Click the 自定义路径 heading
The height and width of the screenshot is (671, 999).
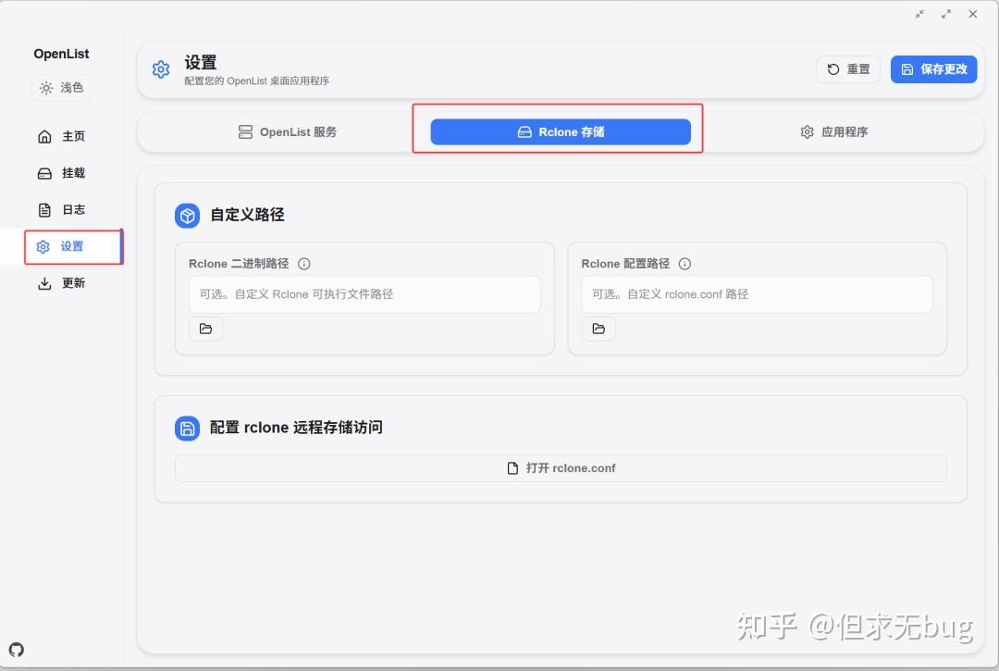point(247,215)
